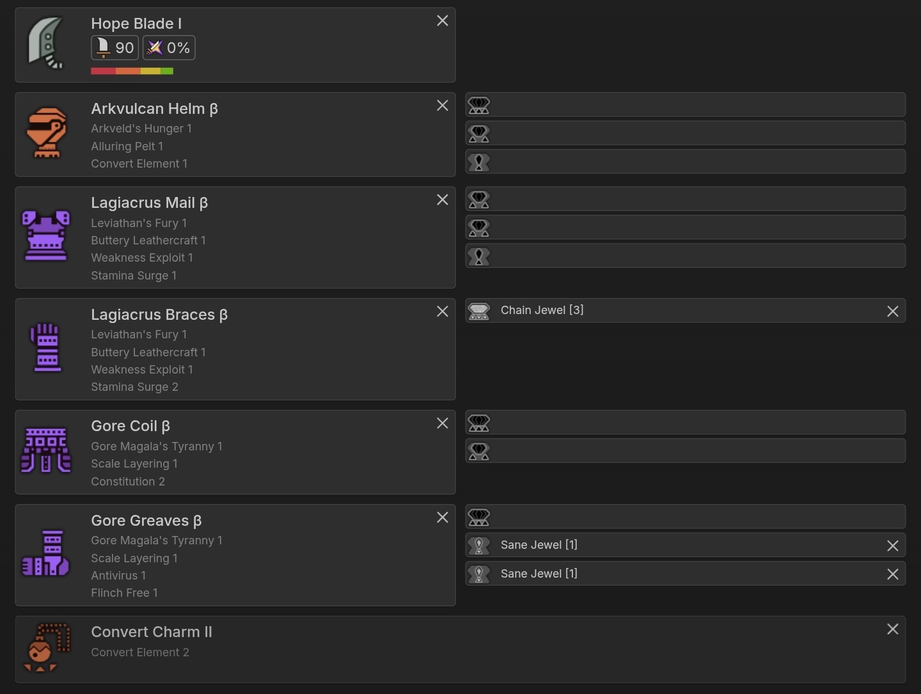Click the upper Sane Jewel [1] slot icon
Screen dimensions: 921x694
coord(478,546)
